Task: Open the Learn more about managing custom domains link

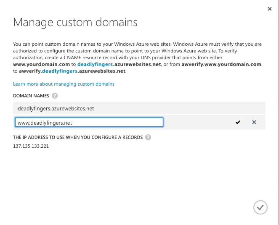Action: (64, 84)
